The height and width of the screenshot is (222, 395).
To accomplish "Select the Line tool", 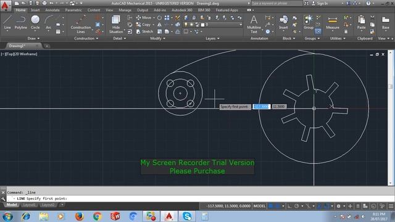I will 7,22.
